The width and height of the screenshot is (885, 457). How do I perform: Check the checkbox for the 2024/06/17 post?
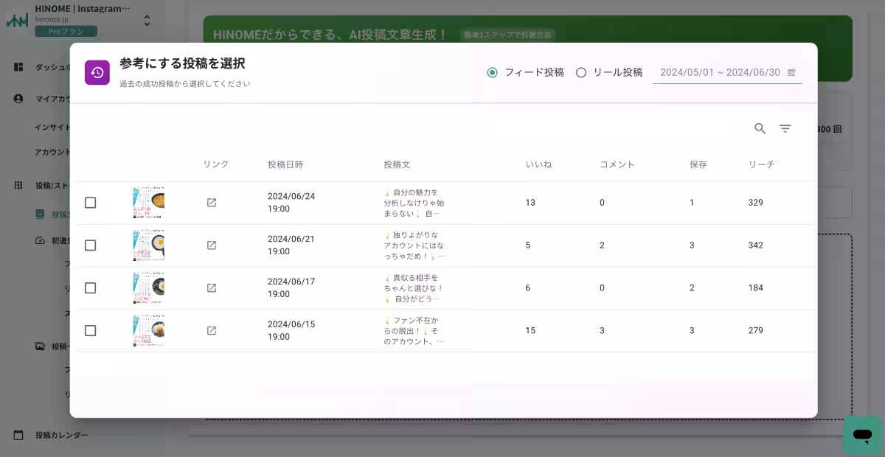pyautogui.click(x=90, y=287)
